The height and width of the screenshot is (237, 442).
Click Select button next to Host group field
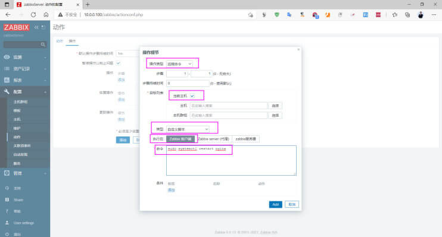[275, 116]
